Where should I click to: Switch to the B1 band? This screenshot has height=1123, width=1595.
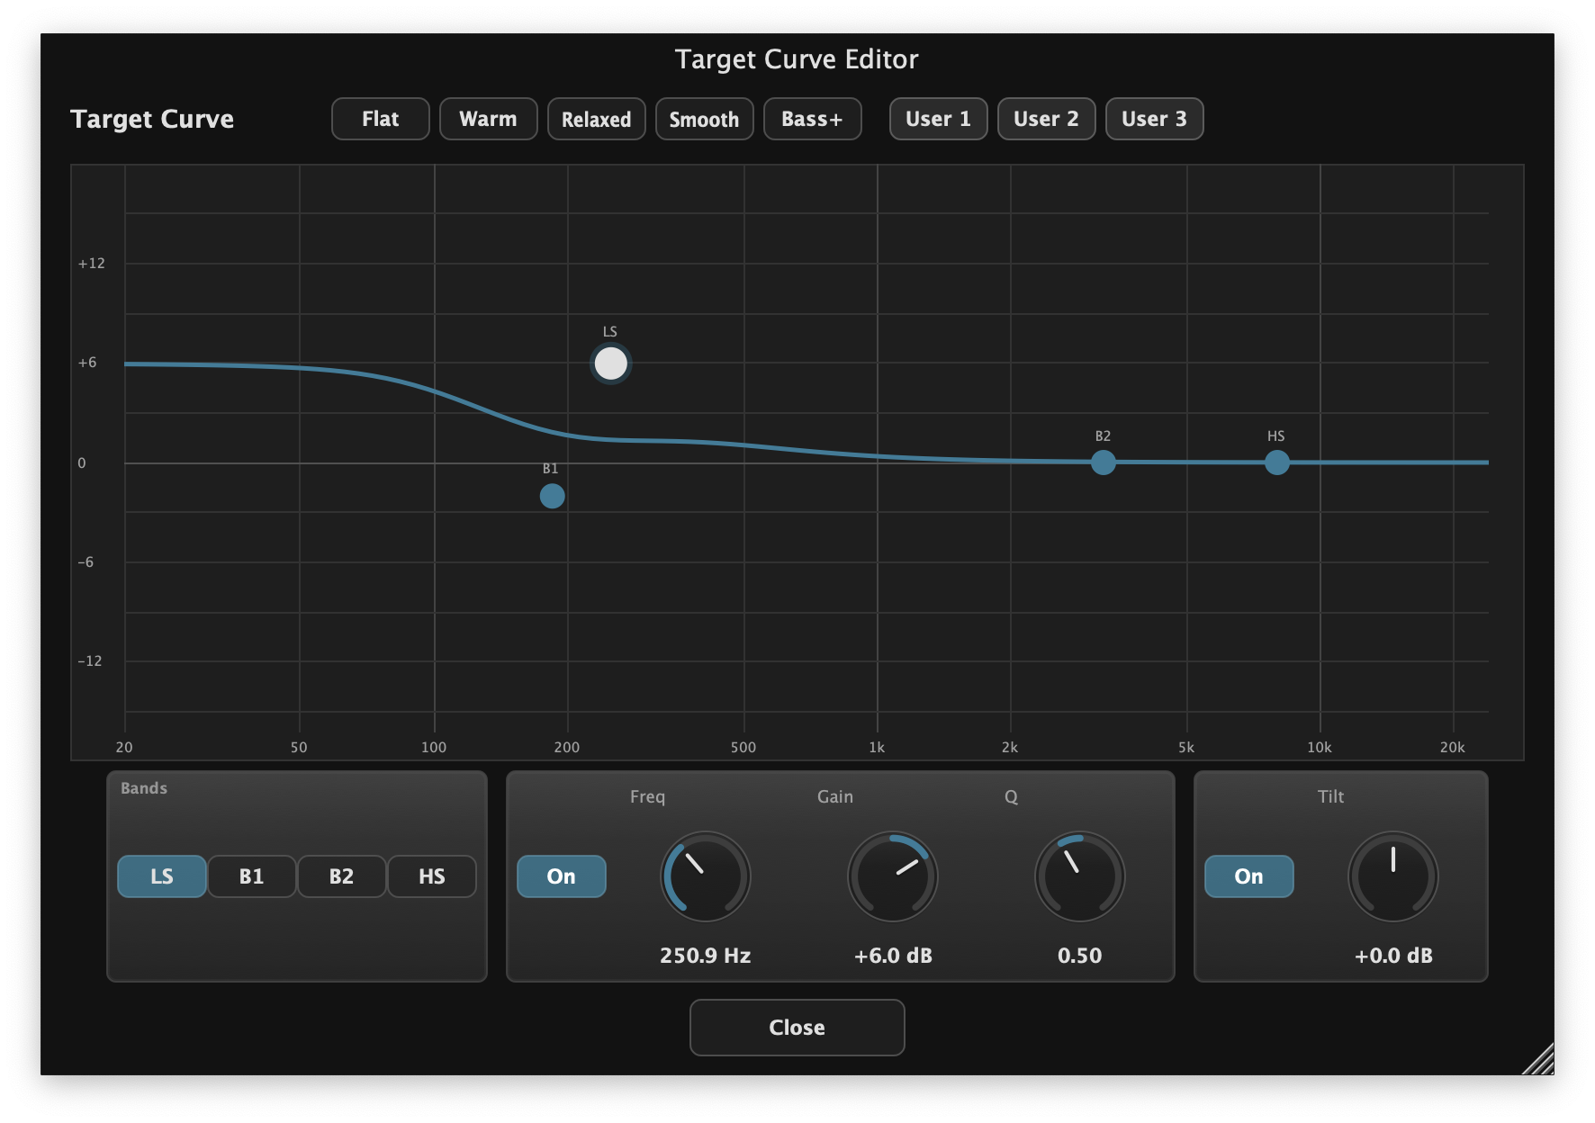[x=252, y=876]
